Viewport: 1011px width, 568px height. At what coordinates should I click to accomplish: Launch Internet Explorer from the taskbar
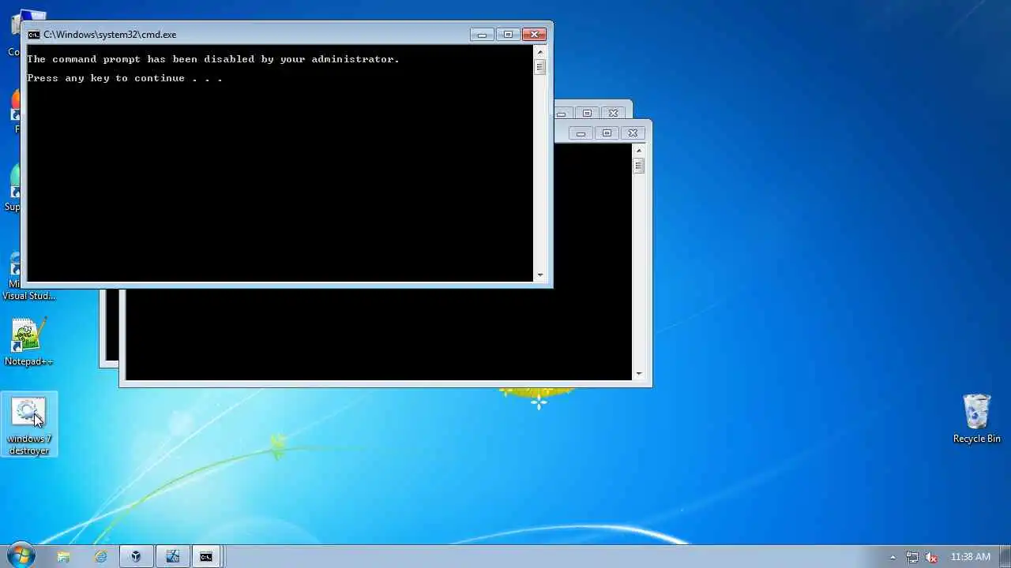tap(100, 556)
